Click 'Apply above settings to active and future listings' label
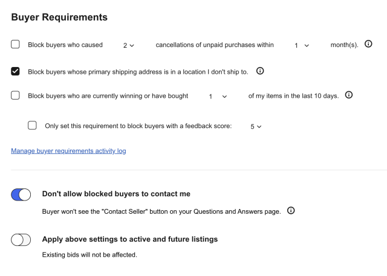387x276 pixels. (x=129, y=239)
